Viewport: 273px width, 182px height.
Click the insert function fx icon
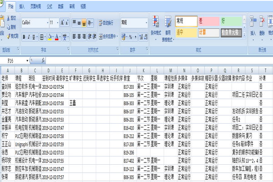[43, 60]
